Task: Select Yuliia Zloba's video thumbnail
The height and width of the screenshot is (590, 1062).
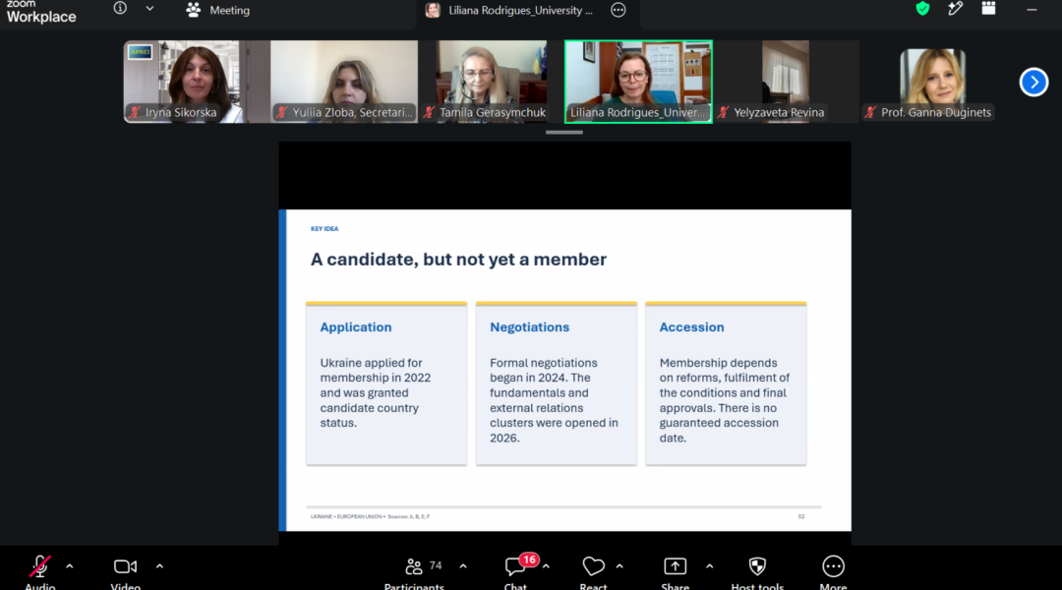Action: 344,82
